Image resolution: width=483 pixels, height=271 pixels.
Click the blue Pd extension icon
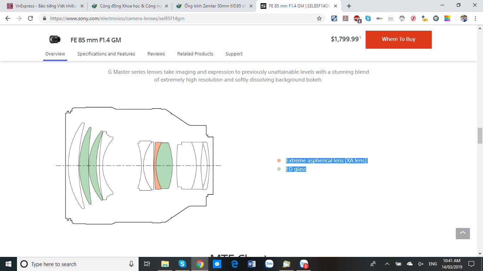(334, 18)
